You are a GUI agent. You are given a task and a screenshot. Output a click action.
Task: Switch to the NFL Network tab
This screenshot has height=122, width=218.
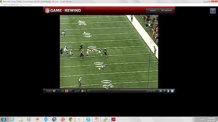[166, 10]
